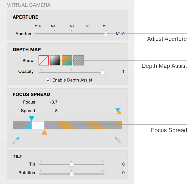Click the blue striped area of focus bar

coord(22,125)
